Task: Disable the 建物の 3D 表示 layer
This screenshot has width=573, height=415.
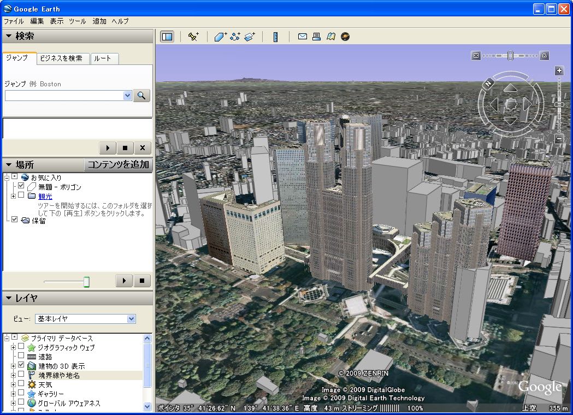Action: click(21, 365)
